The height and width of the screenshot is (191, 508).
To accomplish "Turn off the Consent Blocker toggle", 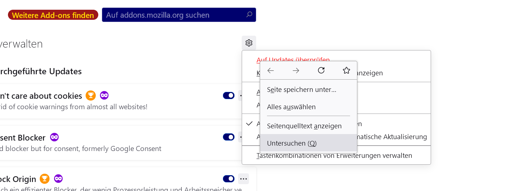I will 229,137.
